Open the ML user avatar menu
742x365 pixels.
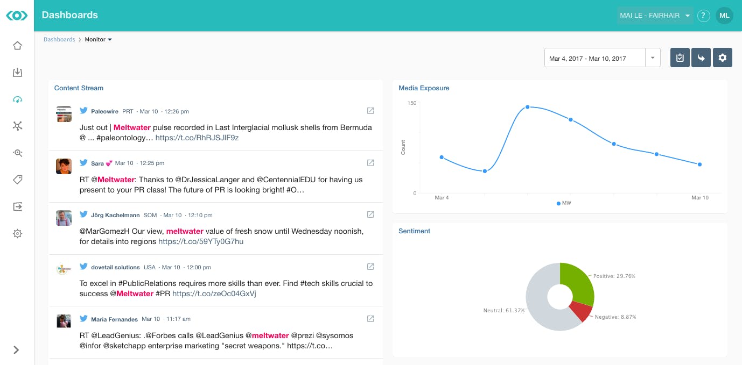click(724, 16)
